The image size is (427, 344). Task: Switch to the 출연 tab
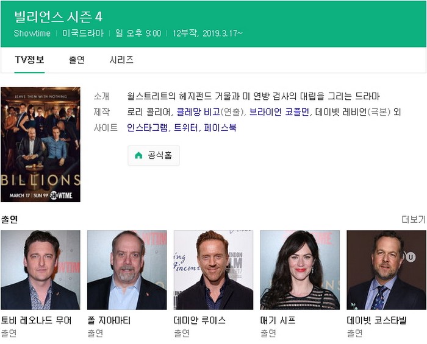point(77,60)
